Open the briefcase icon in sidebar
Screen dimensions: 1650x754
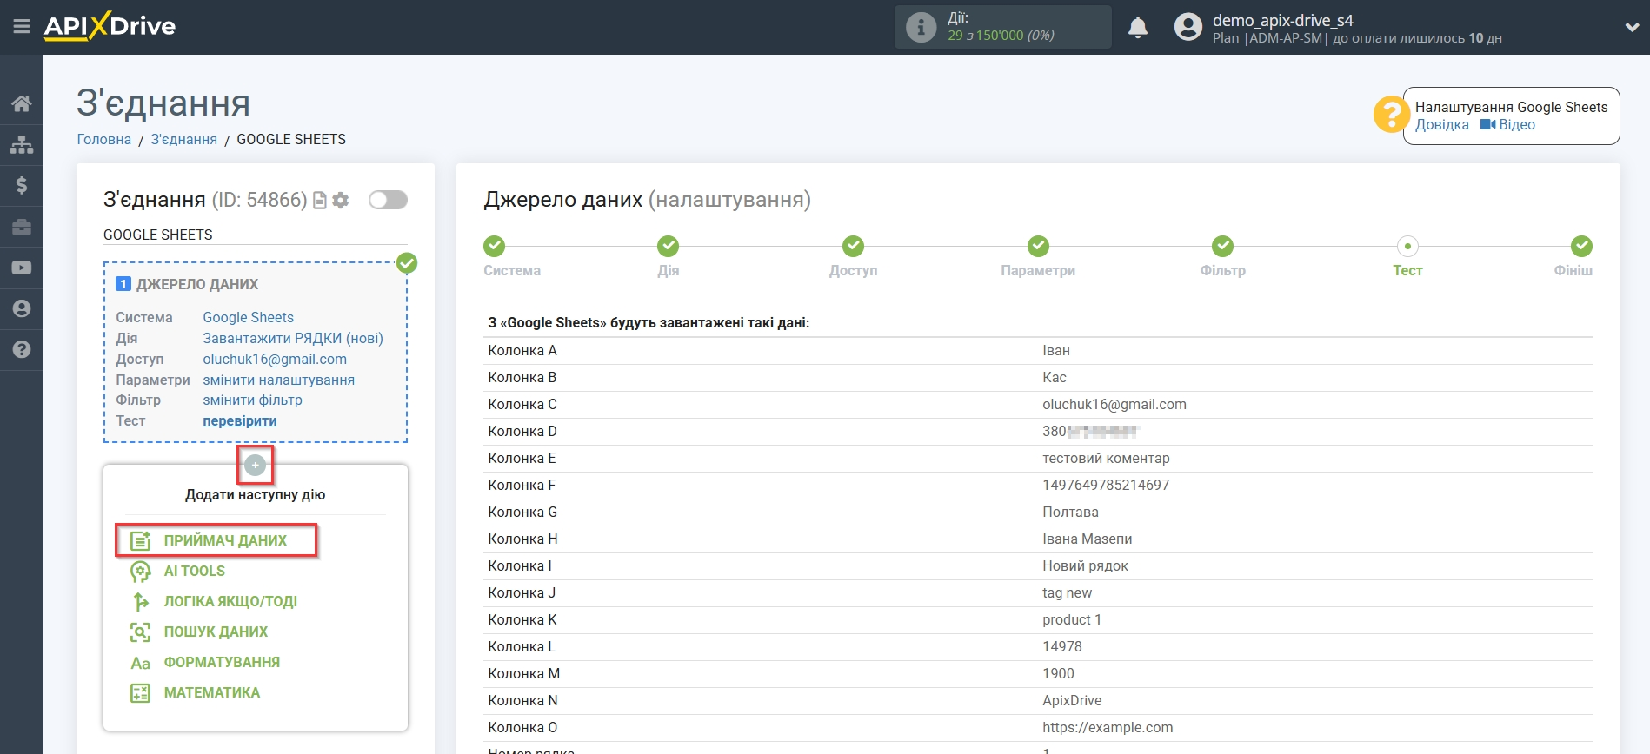point(22,227)
